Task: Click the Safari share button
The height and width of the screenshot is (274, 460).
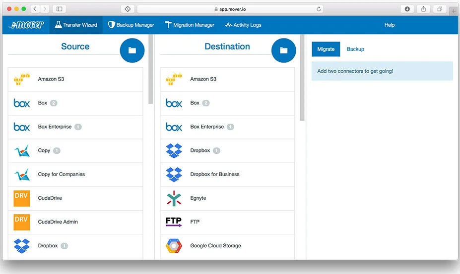Action: (423, 9)
